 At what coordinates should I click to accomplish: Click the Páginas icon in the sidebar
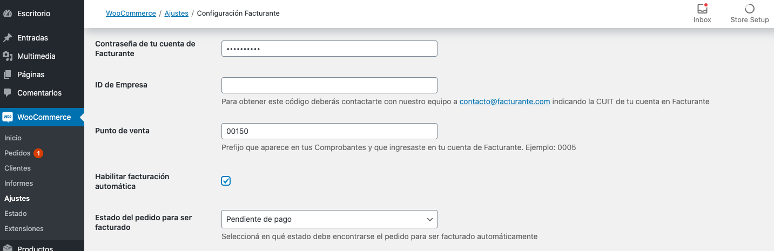pos(8,74)
